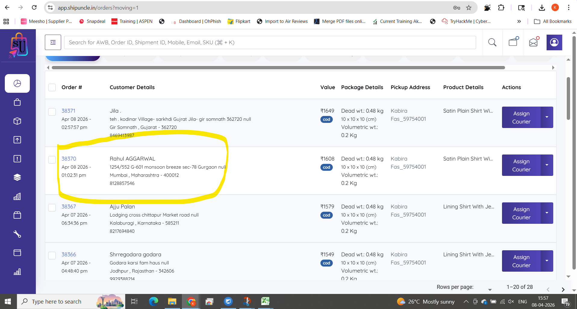The width and height of the screenshot is (577, 309).
Task: Click the ShipUncle logo
Action: 19,45
